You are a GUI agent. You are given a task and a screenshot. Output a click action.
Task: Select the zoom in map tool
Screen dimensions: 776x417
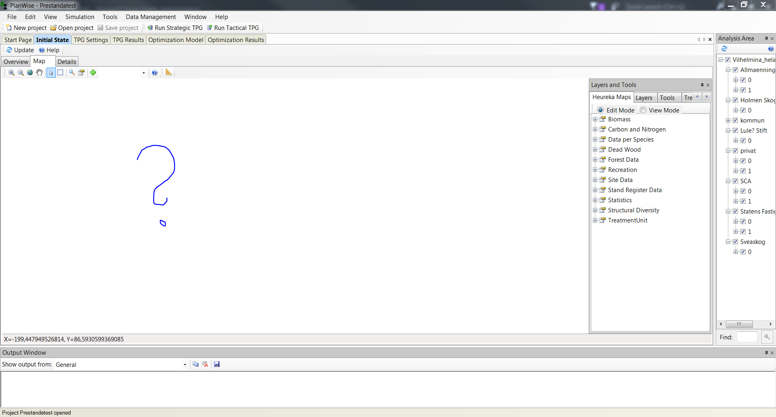click(11, 73)
